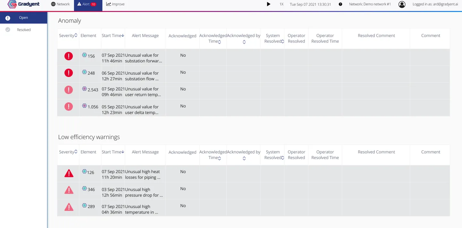Click the Demo network #1 label
462x228 pixels.
[x=370, y=4]
